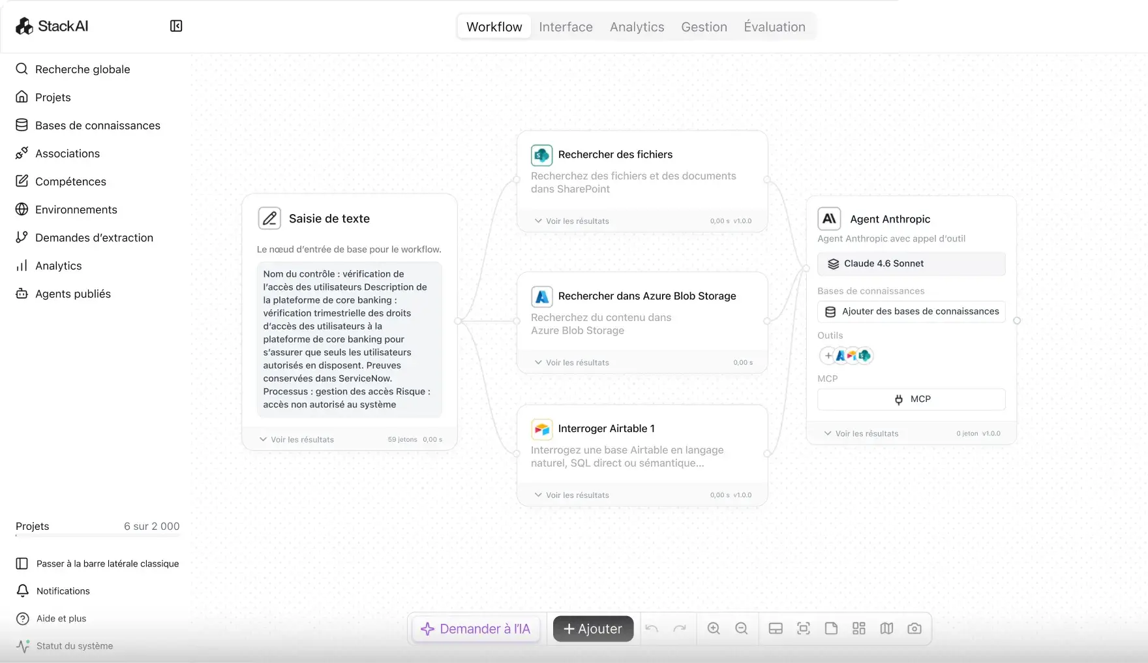This screenshot has height=663, width=1148.
Task: Click the Azure Blob Storage node icon
Action: point(541,296)
